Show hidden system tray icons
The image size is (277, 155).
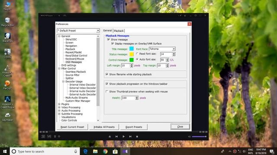point(230,151)
